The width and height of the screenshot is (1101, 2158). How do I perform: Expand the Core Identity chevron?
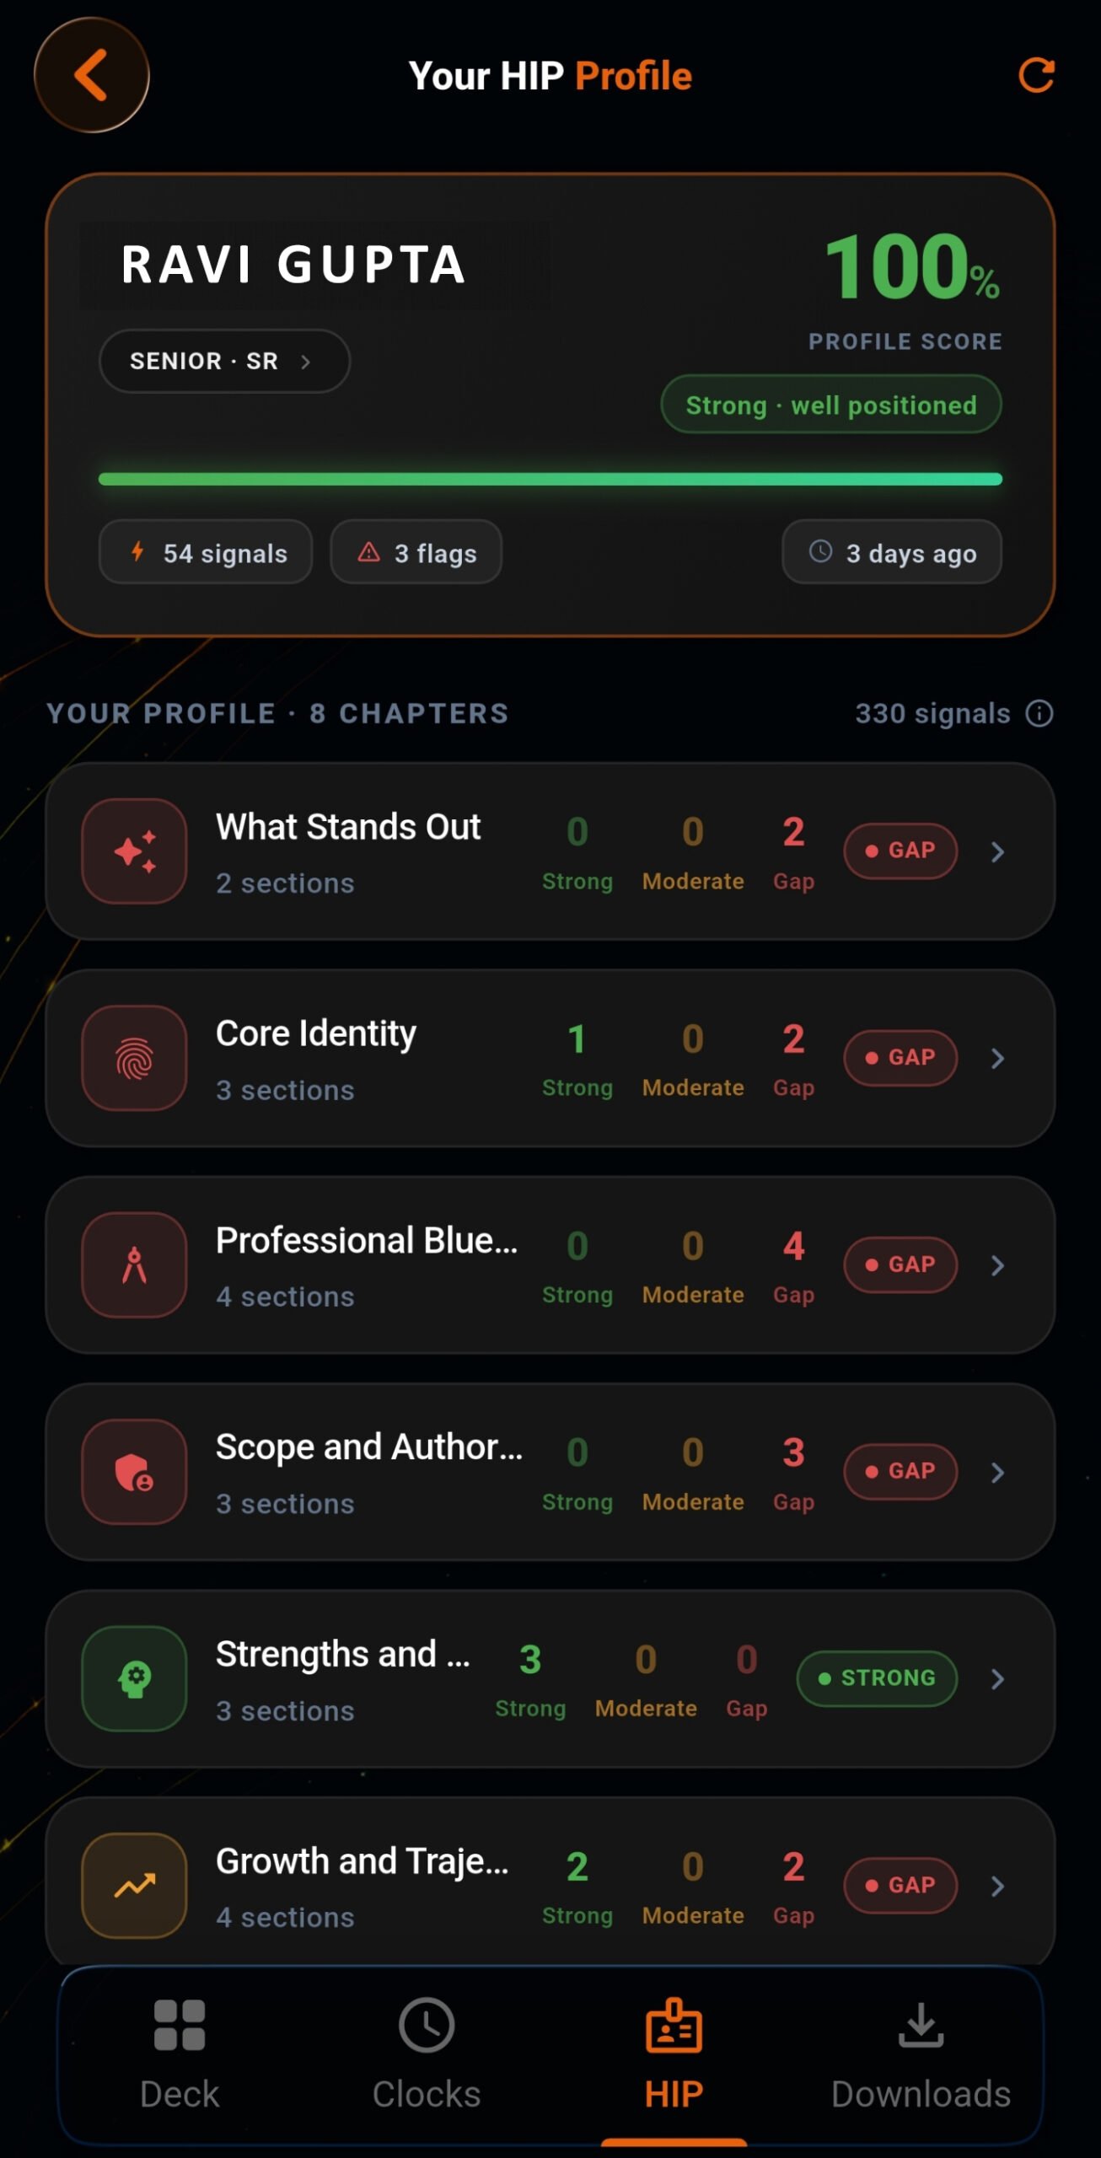click(997, 1058)
